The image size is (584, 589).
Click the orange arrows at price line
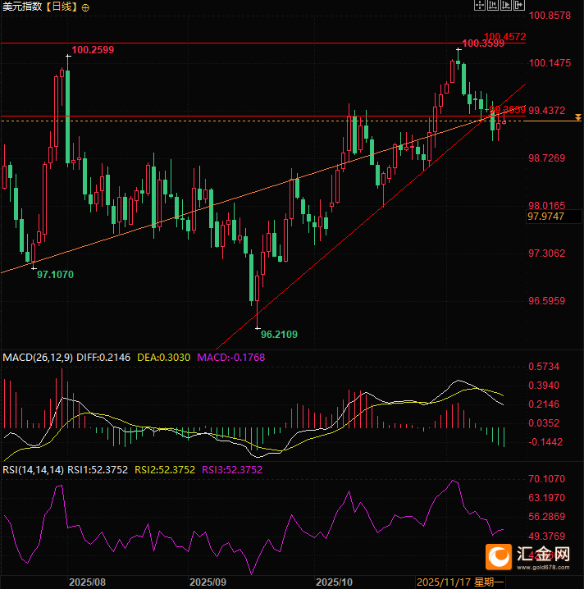(578, 117)
